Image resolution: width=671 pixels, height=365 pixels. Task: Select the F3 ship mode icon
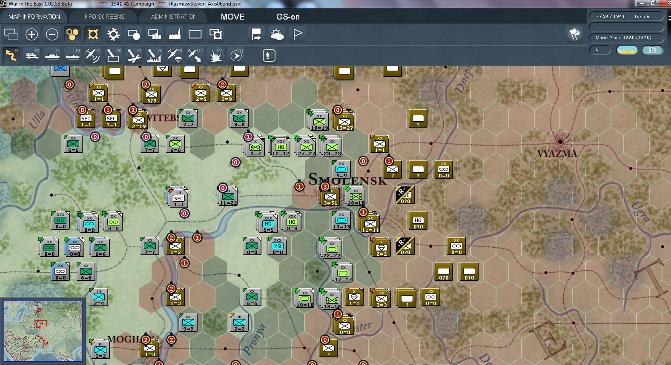click(x=52, y=55)
